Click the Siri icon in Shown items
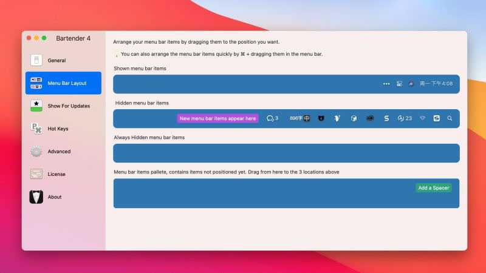Image resolution: width=486 pixels, height=273 pixels. [411, 84]
